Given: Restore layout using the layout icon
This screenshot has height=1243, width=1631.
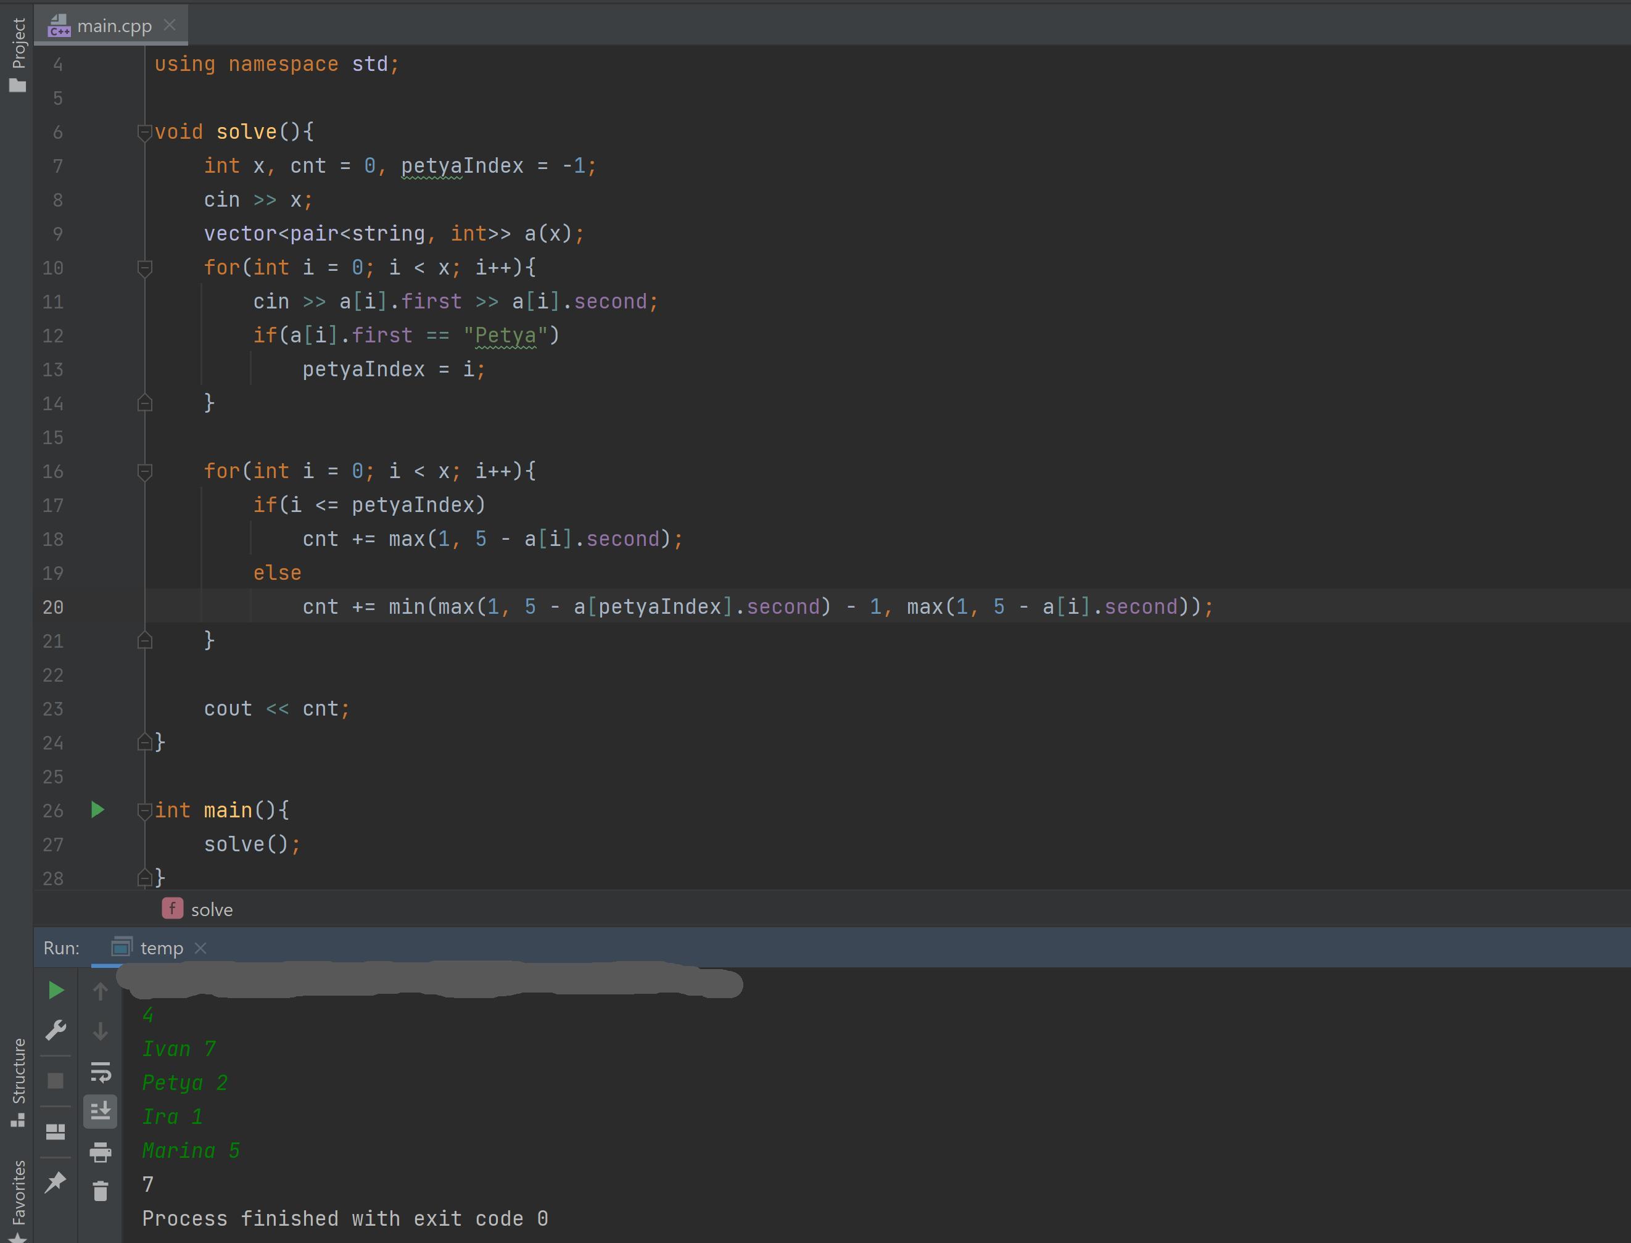Looking at the screenshot, I should pos(56,1132).
